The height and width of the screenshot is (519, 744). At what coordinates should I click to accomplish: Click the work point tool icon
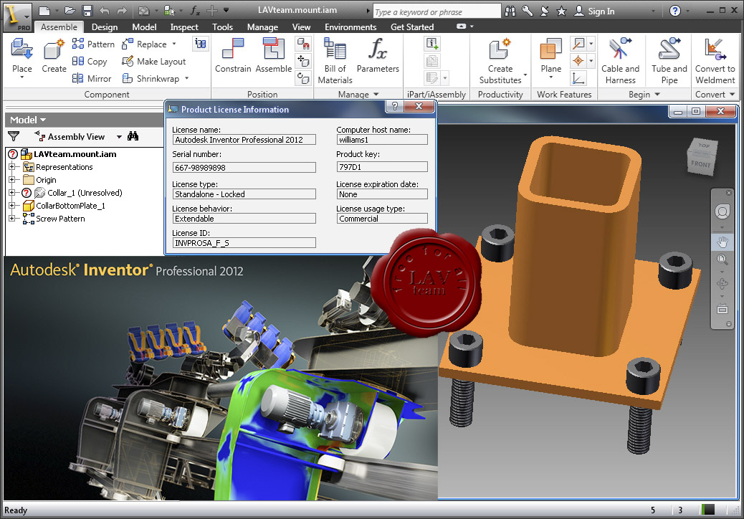click(578, 61)
